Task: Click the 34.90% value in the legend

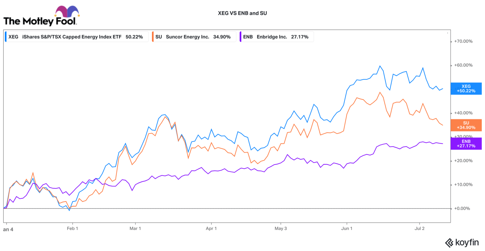Action: point(222,37)
